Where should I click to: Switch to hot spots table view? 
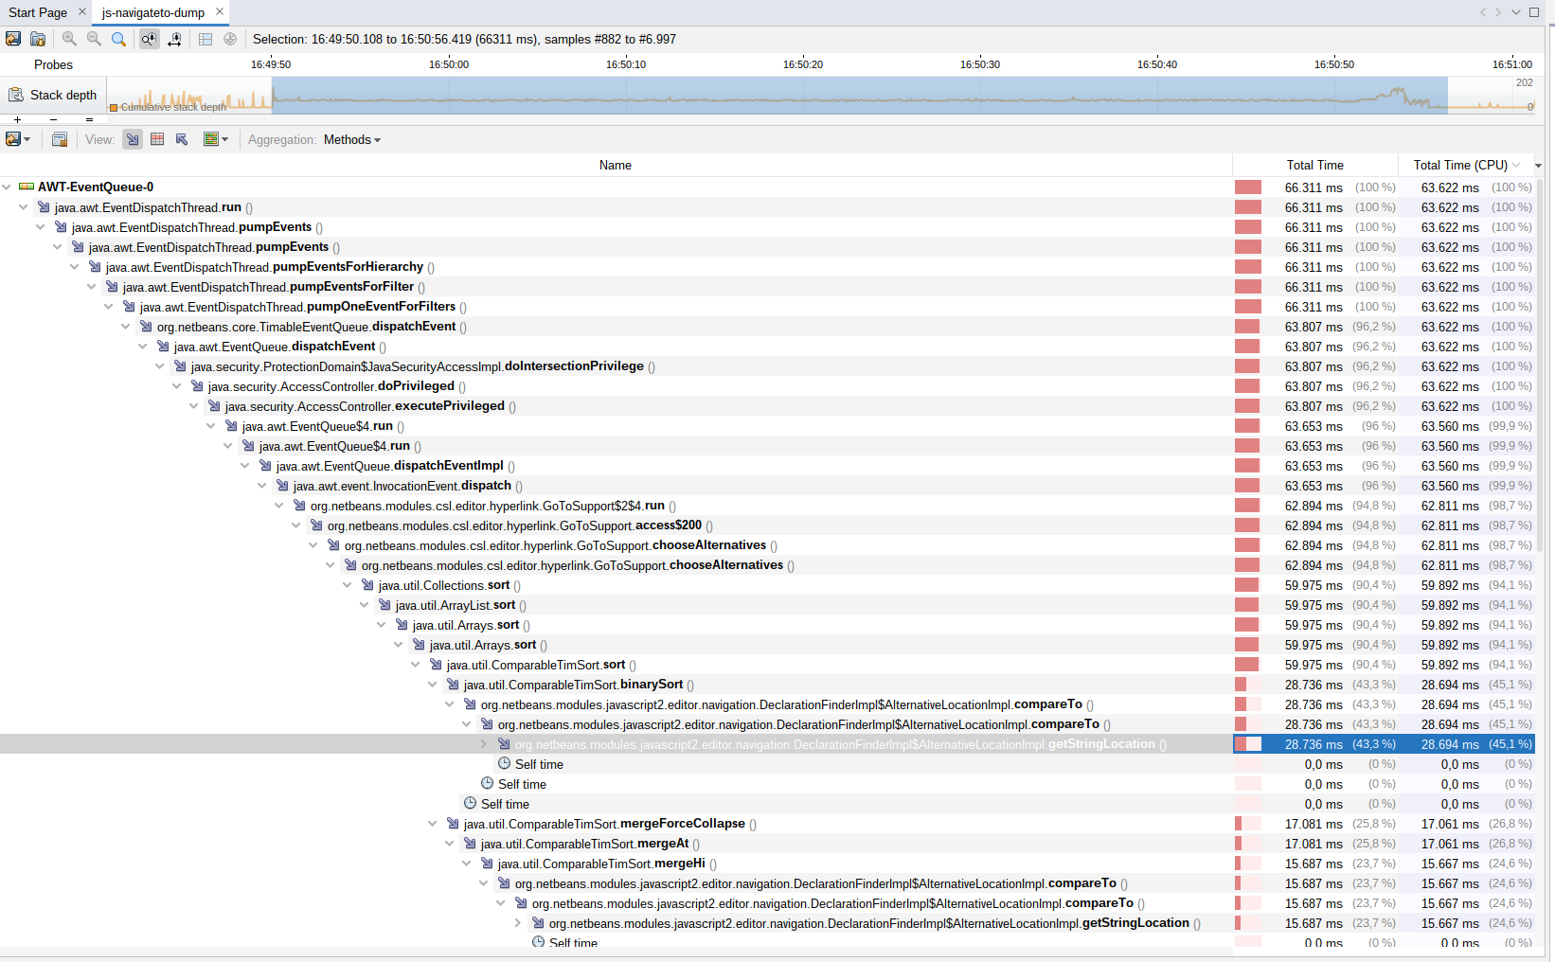click(x=157, y=139)
